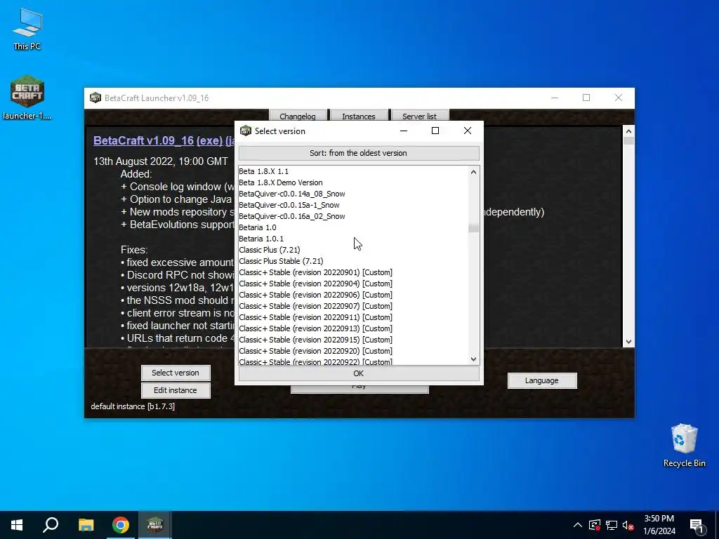This screenshot has height=539, width=719.
Task: Confirm selection with the OK button
Action: pos(359,373)
